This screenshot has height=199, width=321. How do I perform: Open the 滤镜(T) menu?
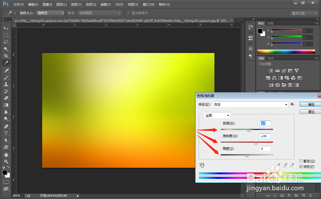click(105, 5)
